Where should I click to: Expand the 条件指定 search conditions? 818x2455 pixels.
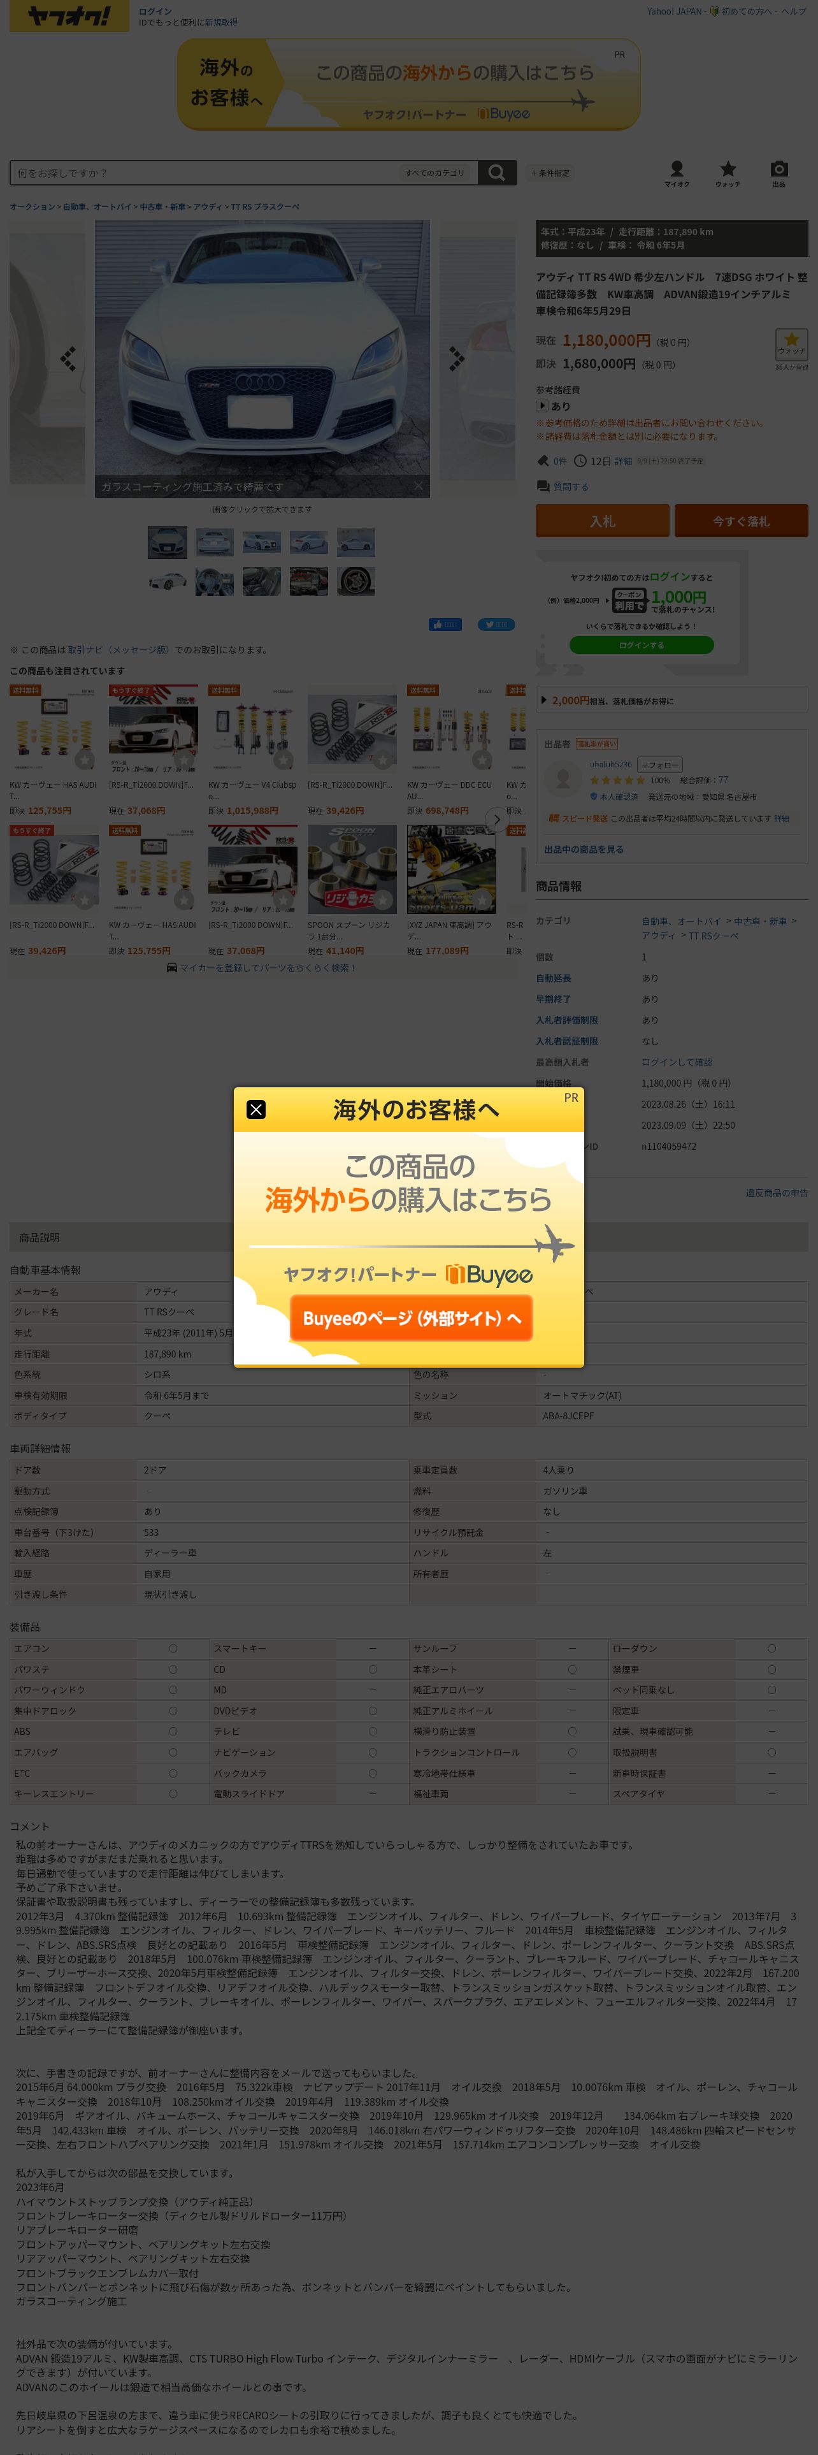[549, 173]
